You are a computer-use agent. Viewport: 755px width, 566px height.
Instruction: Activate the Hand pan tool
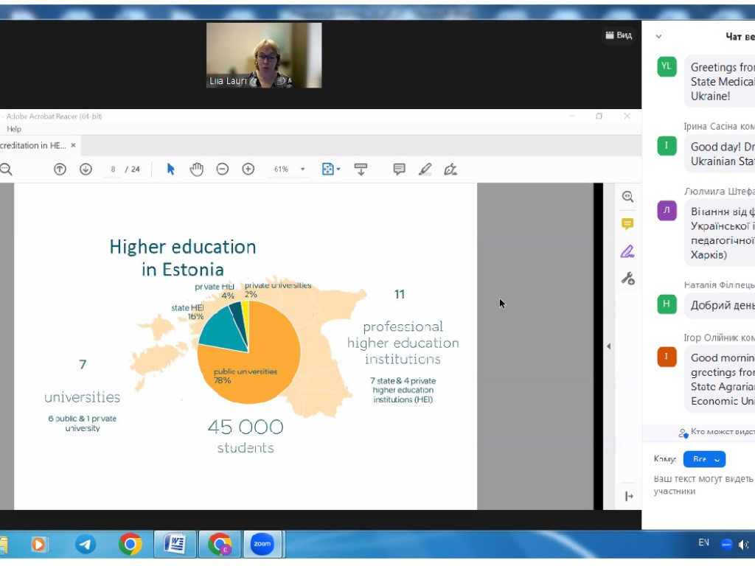[x=196, y=169]
